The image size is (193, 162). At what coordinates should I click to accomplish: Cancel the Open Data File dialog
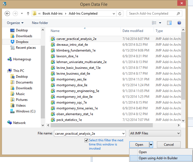(x=168, y=145)
